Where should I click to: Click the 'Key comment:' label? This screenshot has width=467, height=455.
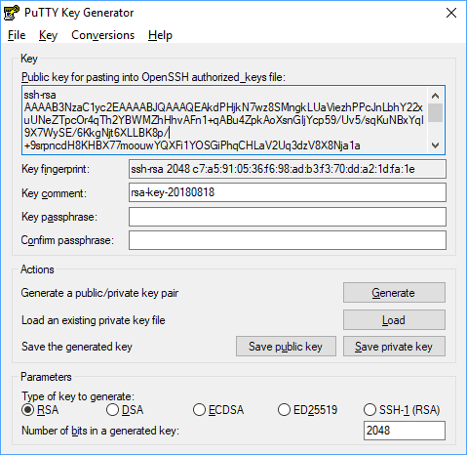pos(54,193)
